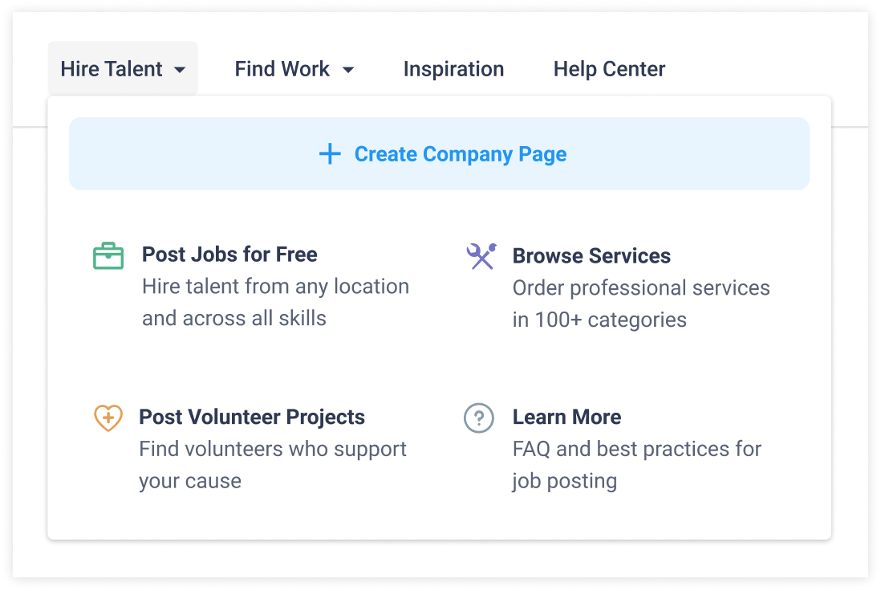Open the Learn More heading
The image size is (881, 591).
point(566,417)
